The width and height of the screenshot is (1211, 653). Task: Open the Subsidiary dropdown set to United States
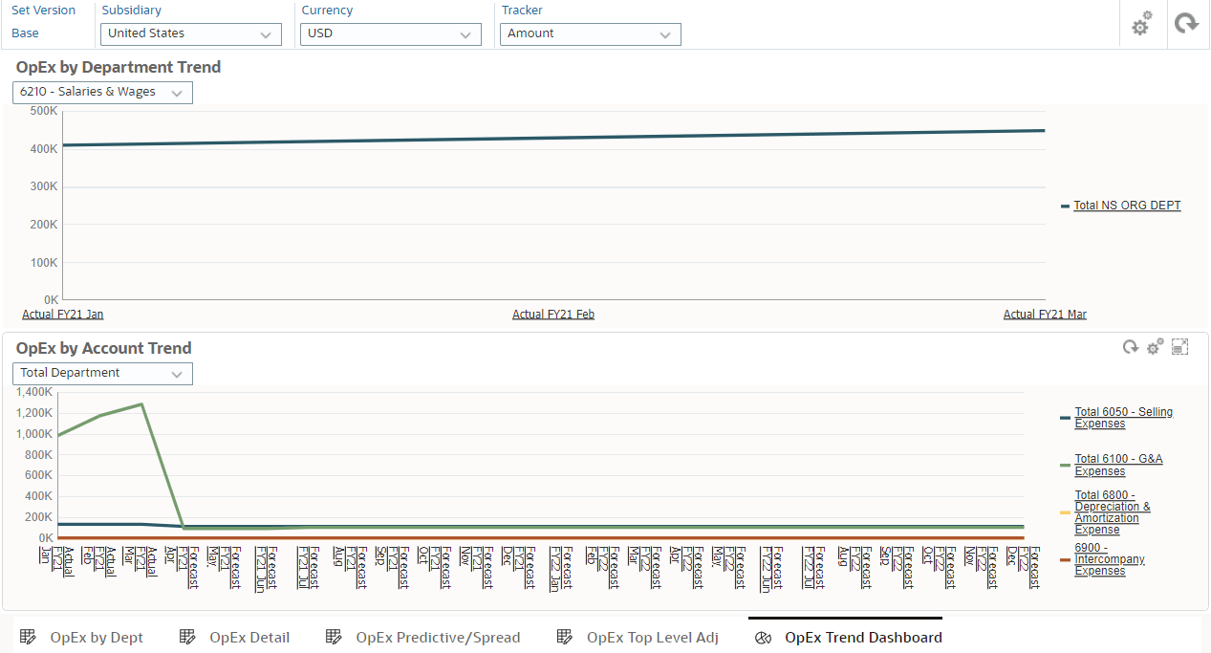point(191,33)
